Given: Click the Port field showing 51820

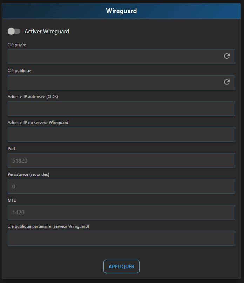Looking at the screenshot, I should click(121, 160).
